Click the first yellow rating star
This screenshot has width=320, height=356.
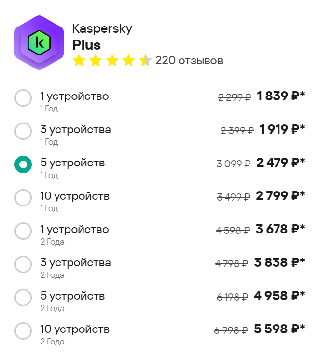click(x=79, y=60)
